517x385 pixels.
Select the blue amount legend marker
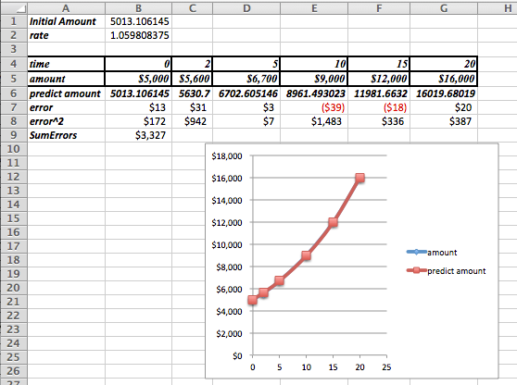416,252
